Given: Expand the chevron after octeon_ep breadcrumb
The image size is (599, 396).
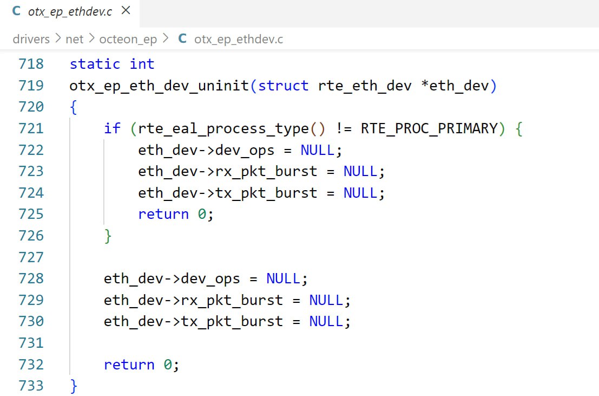Looking at the screenshot, I should (166, 38).
